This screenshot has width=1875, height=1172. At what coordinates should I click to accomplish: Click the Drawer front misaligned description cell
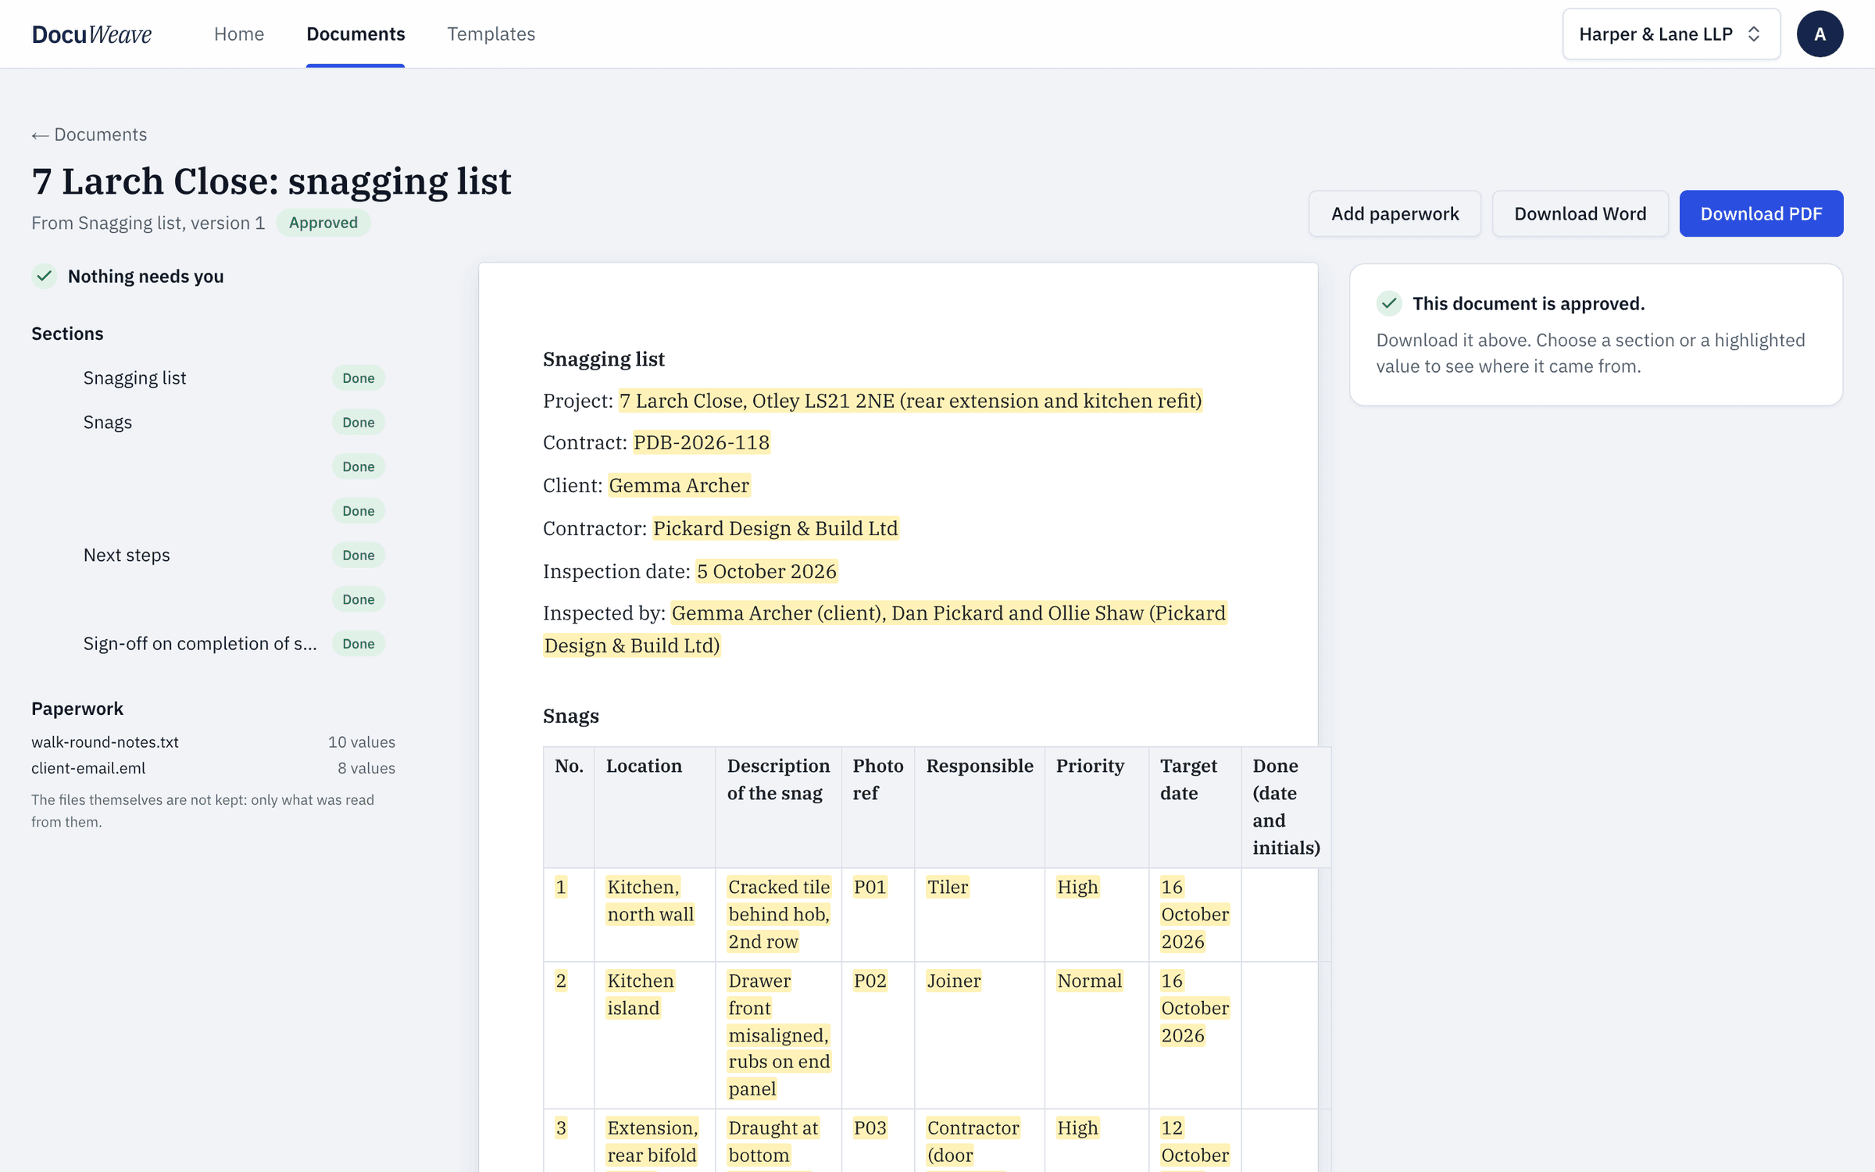779,1035
